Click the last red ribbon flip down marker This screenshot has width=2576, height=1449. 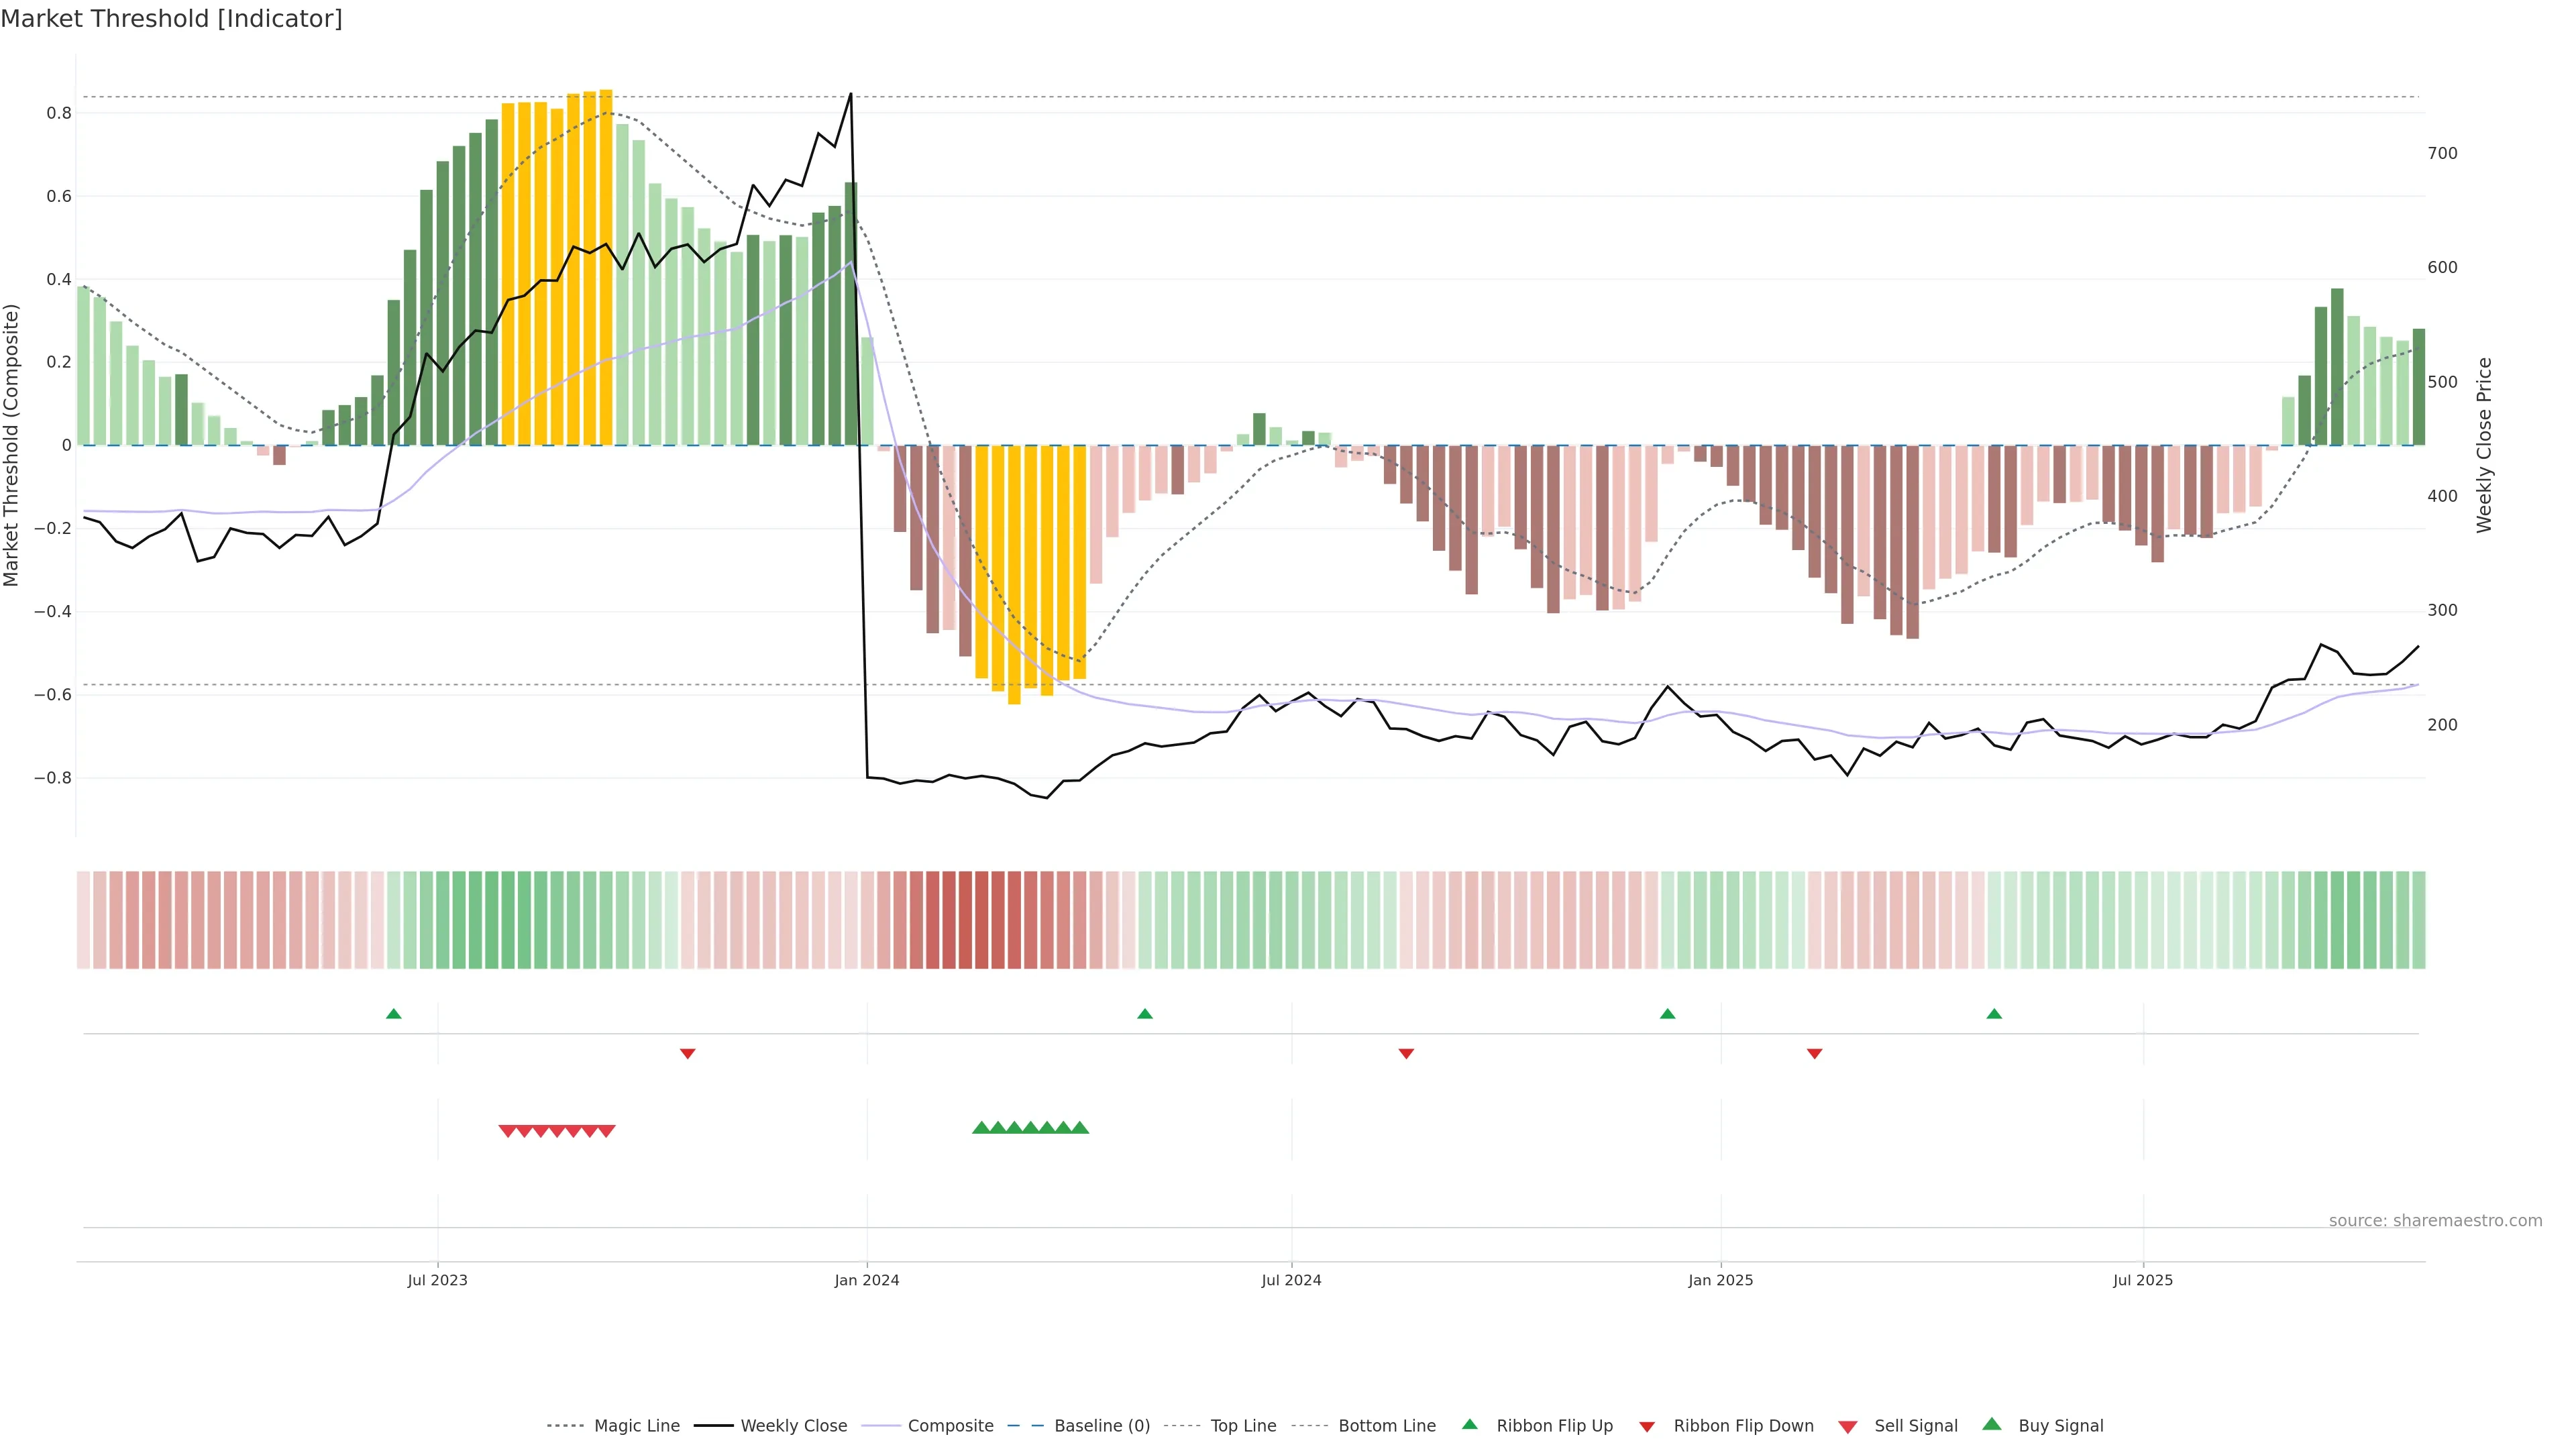coord(1814,1053)
